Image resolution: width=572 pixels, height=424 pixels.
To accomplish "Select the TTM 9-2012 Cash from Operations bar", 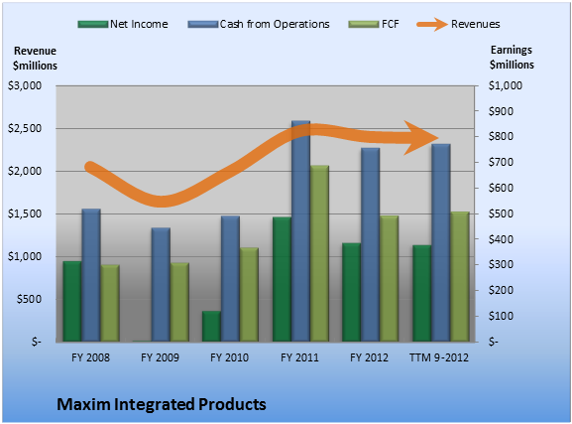I will coord(441,243).
